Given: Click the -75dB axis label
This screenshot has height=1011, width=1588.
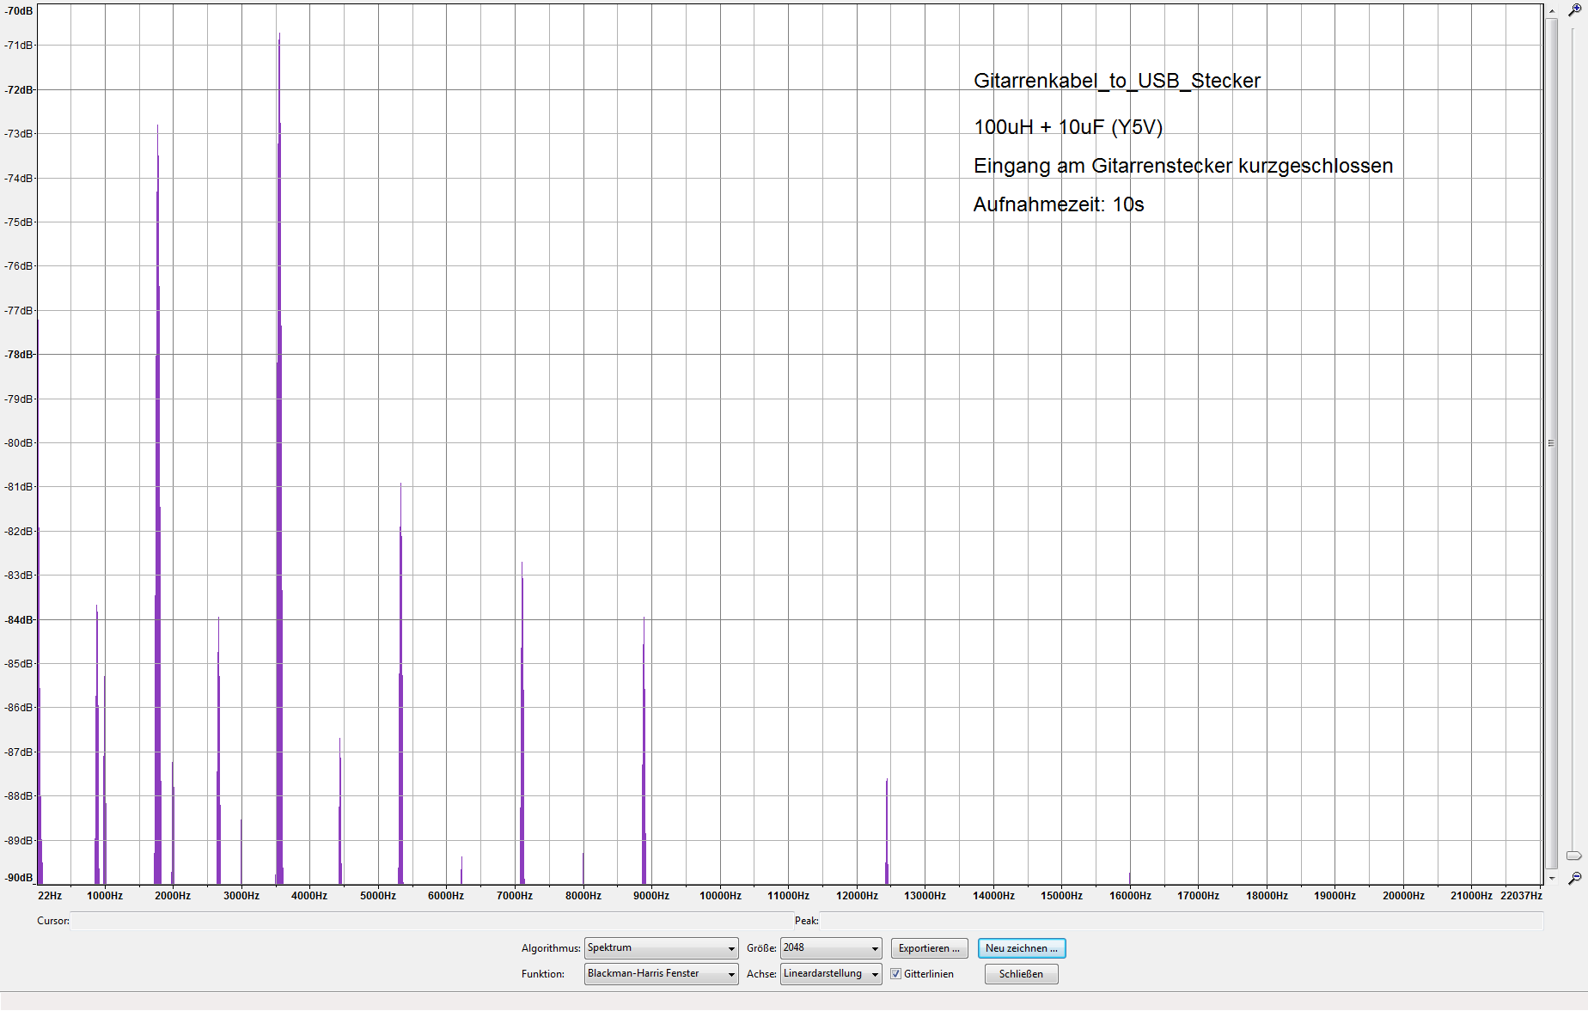Looking at the screenshot, I should 19,222.
